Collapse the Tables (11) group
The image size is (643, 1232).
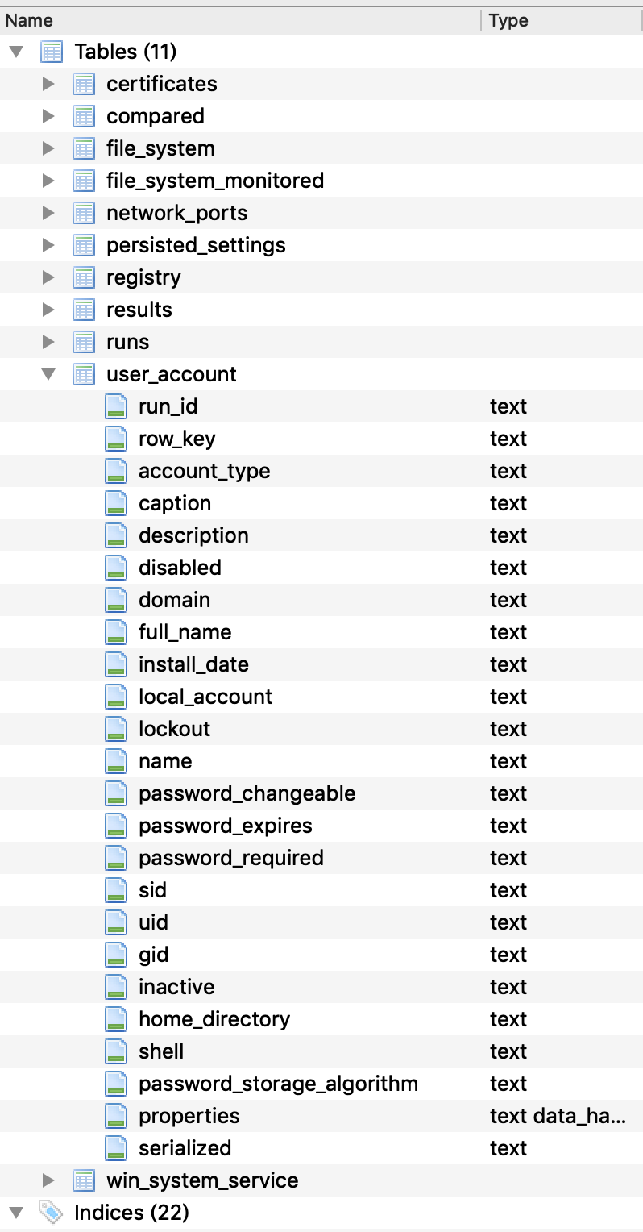(x=16, y=52)
